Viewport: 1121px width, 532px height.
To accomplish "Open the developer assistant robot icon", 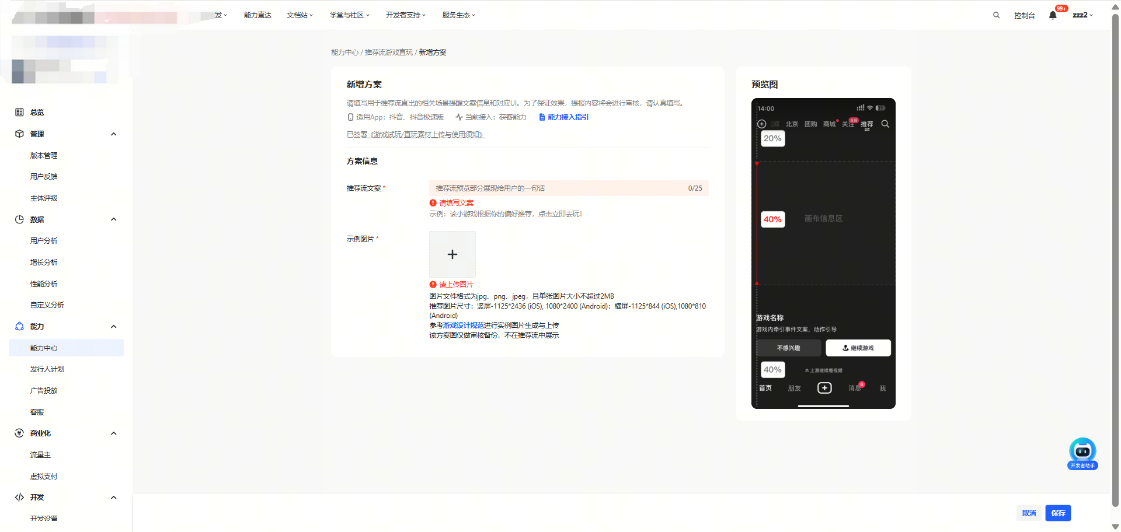I will 1082,453.
